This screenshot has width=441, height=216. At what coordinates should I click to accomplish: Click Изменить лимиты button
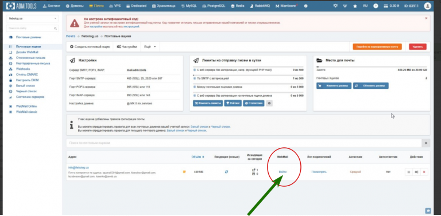[208, 103]
